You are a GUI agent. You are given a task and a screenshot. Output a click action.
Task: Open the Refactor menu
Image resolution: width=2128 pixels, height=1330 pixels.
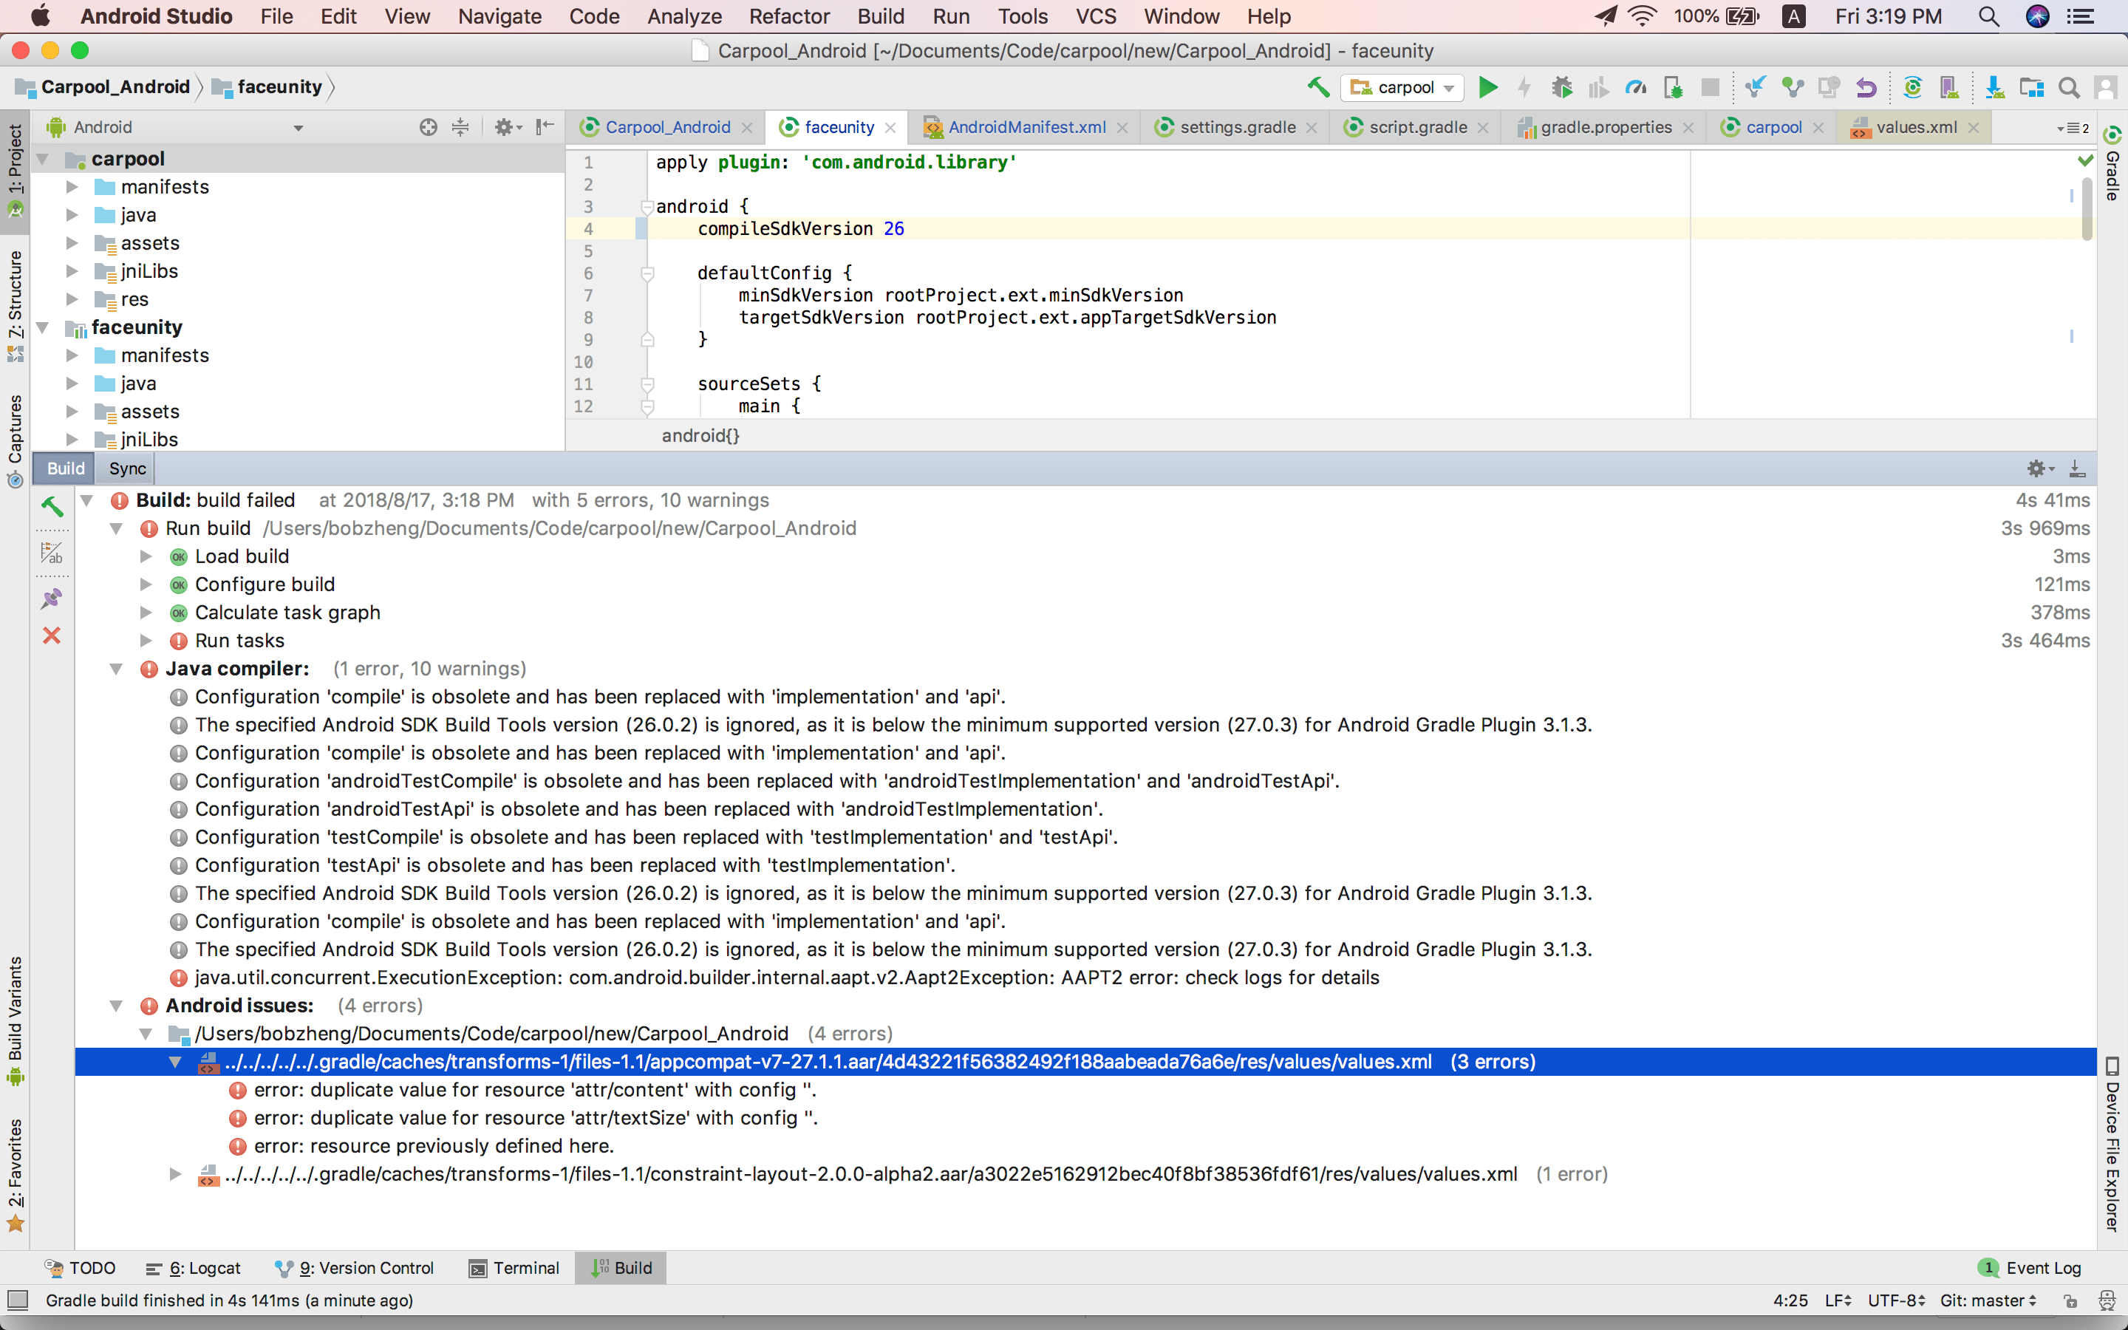[x=789, y=16]
